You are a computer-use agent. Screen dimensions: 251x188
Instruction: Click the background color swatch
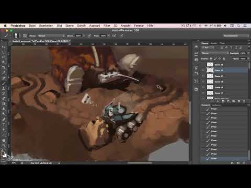[x=5, y=156]
